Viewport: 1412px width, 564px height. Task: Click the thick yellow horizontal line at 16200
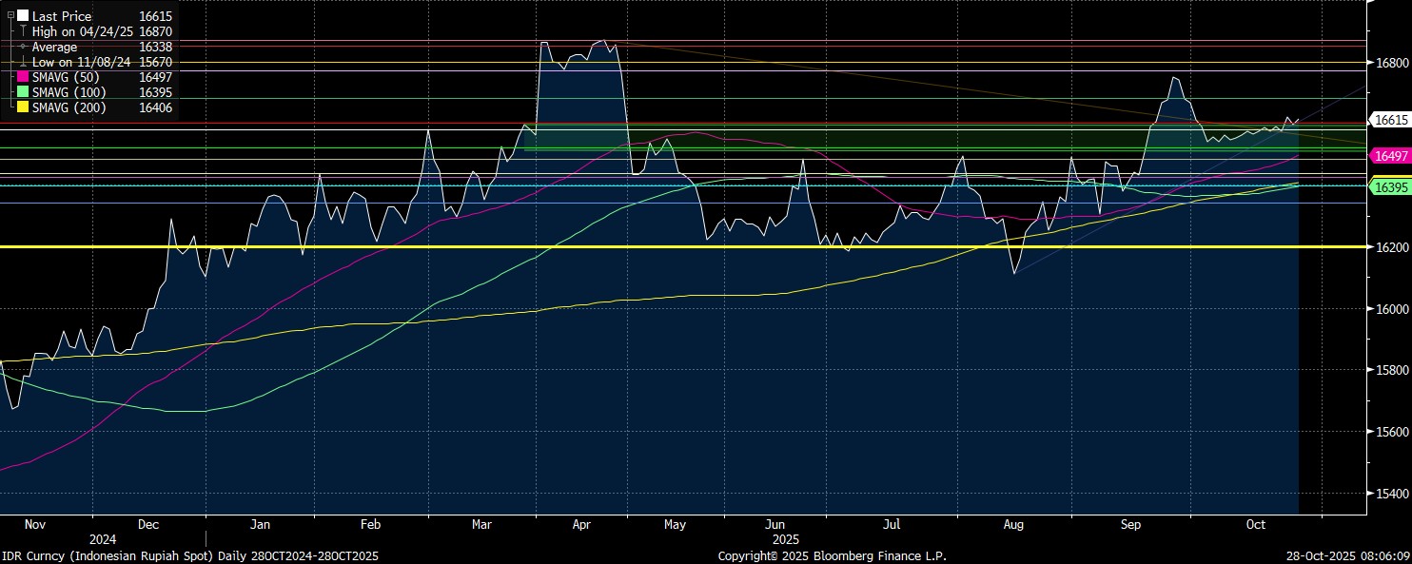pyautogui.click(x=666, y=246)
